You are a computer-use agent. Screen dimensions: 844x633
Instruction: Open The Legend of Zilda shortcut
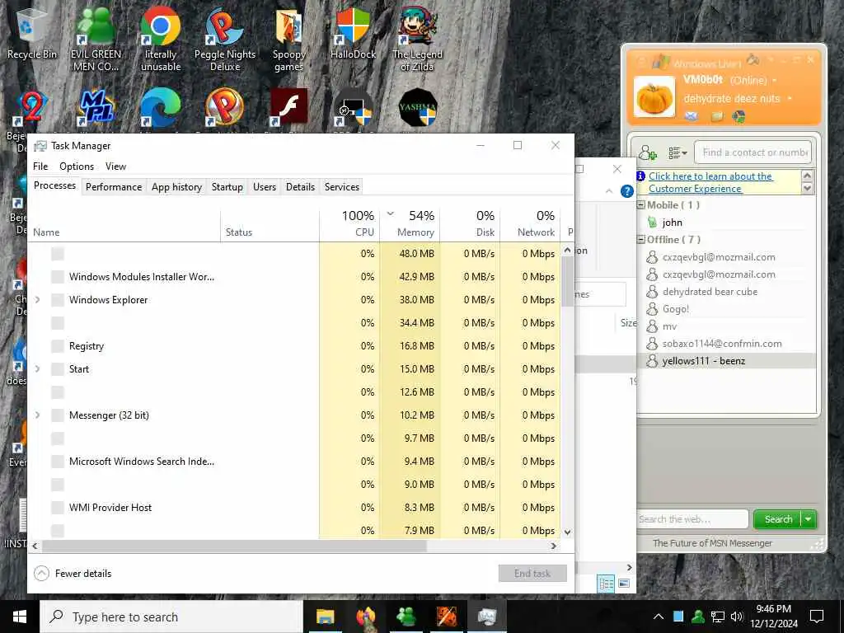coord(417,40)
